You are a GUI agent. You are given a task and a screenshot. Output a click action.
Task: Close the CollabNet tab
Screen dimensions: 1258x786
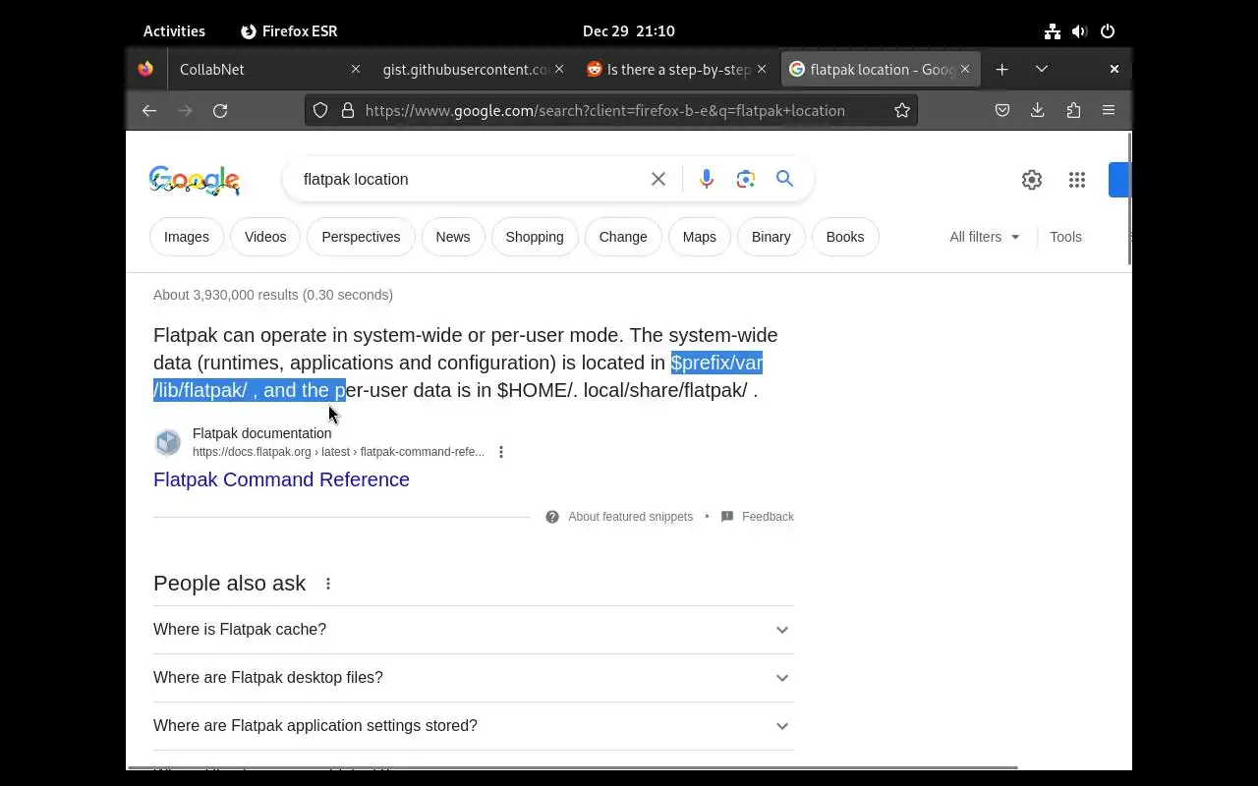pyautogui.click(x=356, y=69)
